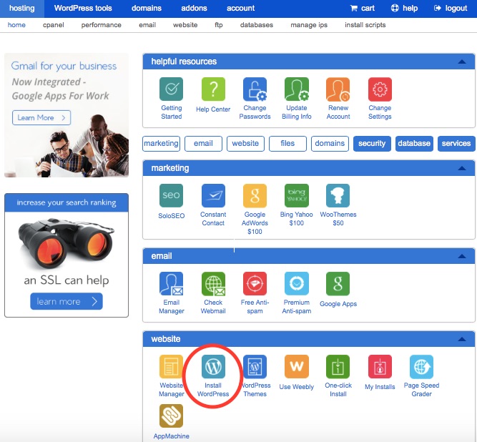
Task: Launch the AppMachine icon
Action: [171, 416]
